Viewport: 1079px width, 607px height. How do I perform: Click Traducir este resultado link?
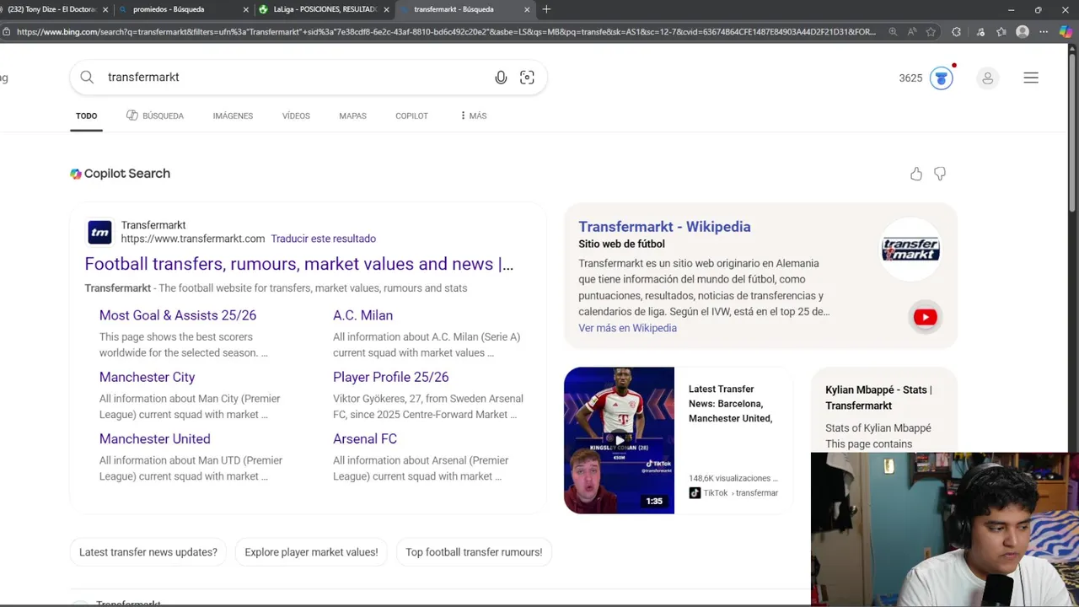click(x=324, y=239)
